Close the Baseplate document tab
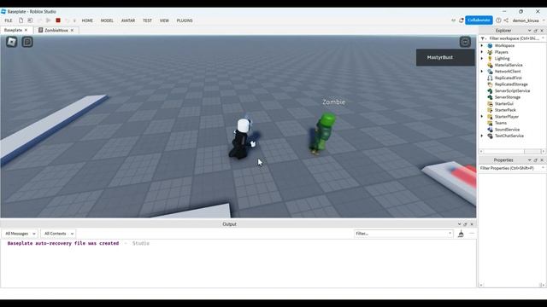 coord(26,31)
